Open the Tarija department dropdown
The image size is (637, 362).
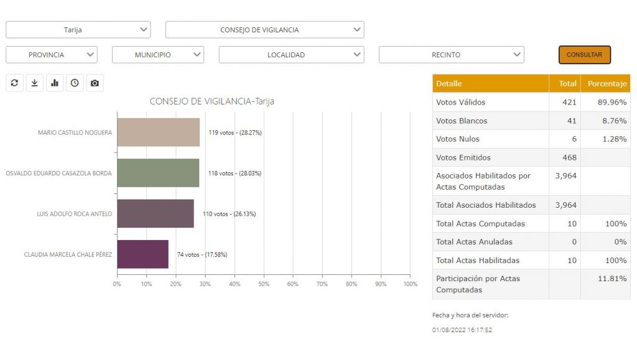(78, 30)
